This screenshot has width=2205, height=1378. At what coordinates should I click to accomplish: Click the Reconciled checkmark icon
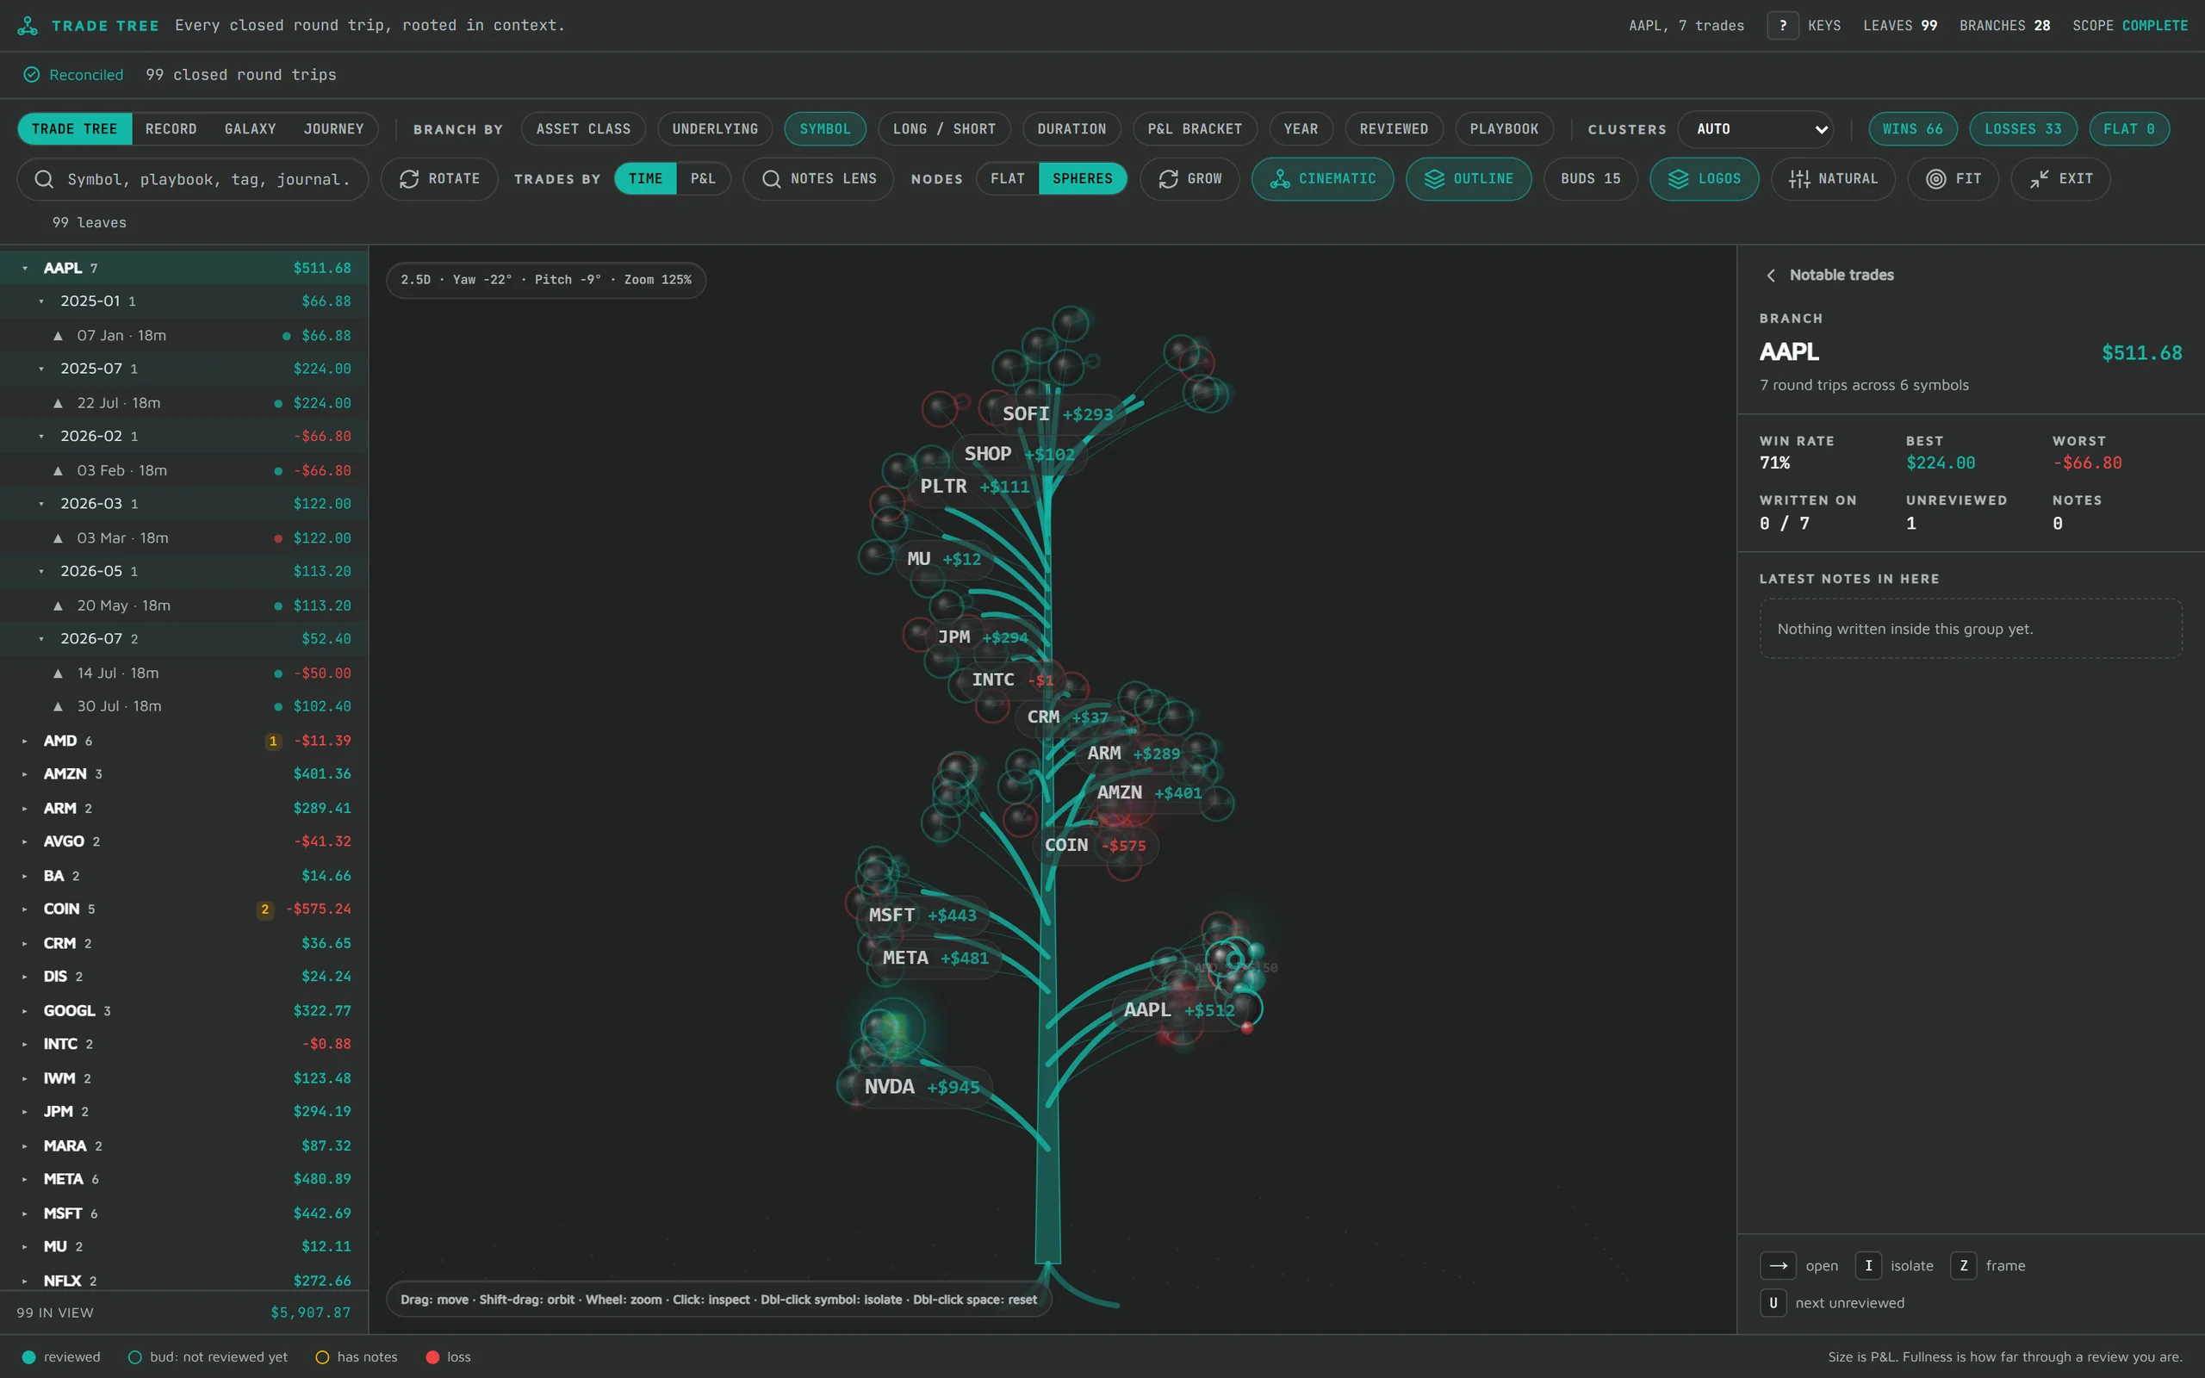[x=32, y=75]
